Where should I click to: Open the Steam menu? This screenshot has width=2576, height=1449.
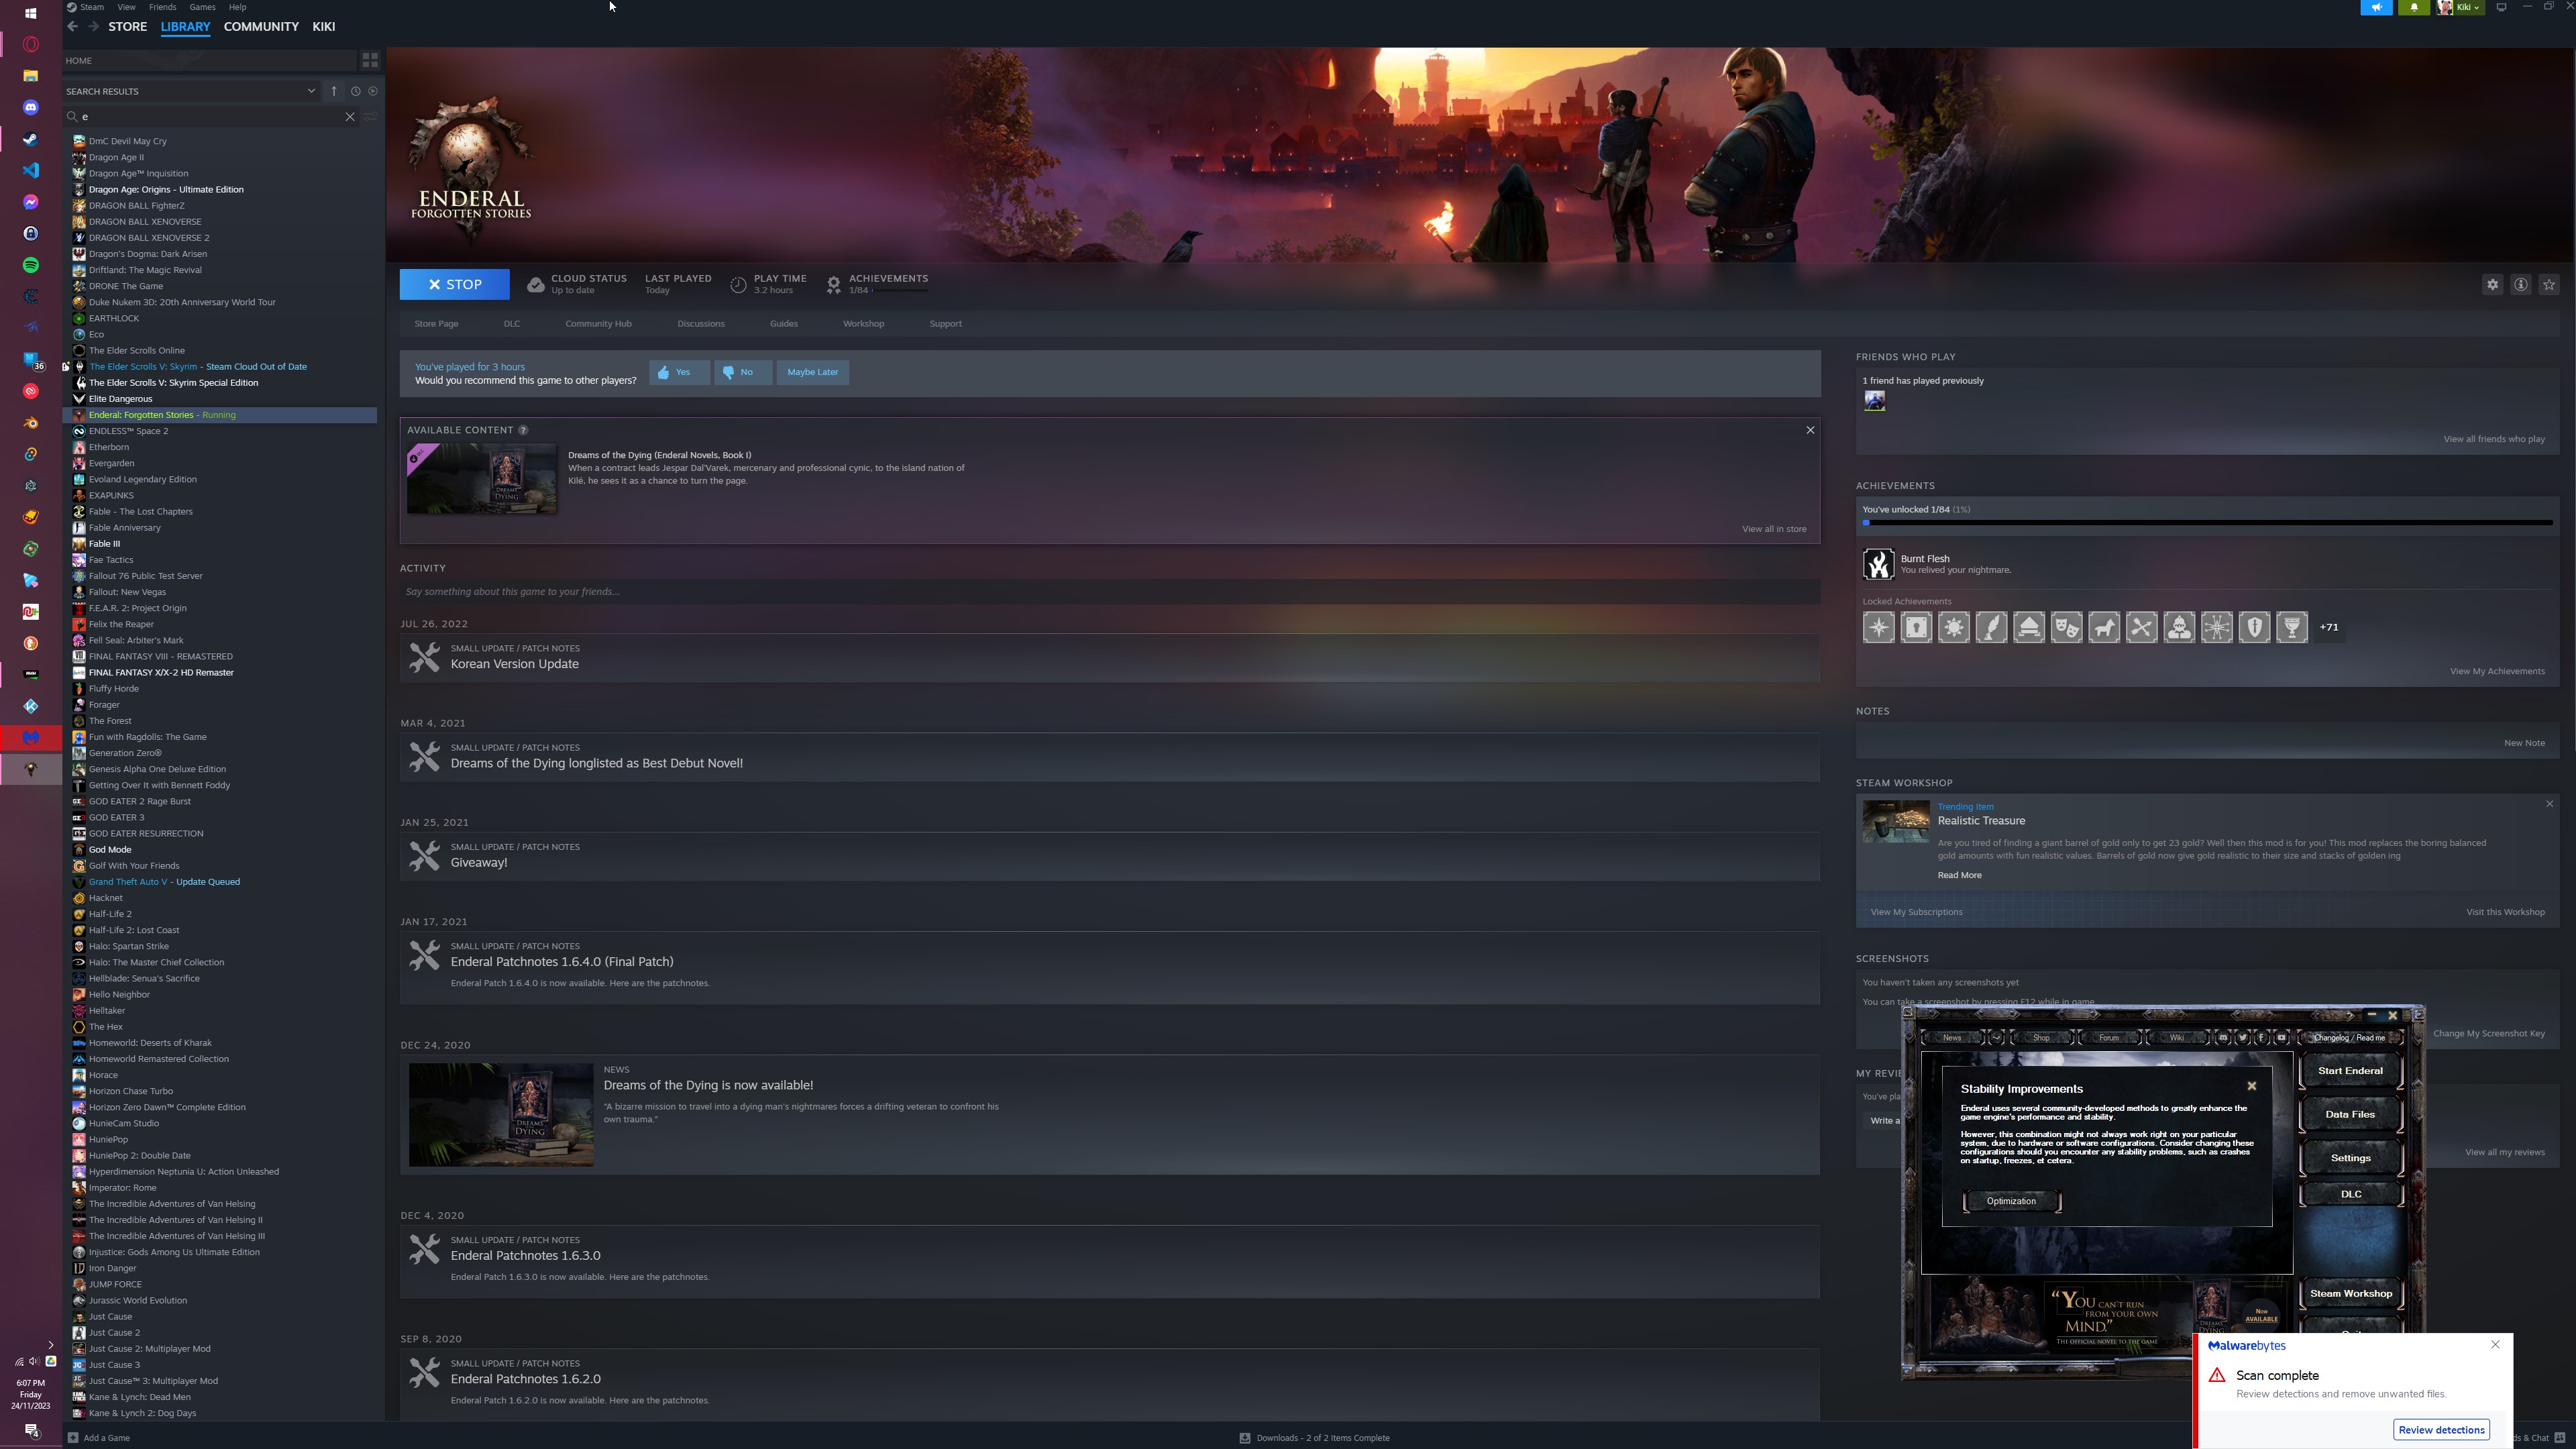(92, 7)
